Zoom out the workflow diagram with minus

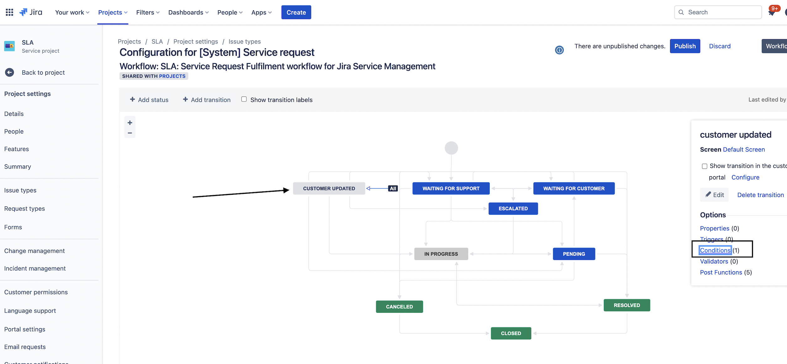(x=130, y=133)
